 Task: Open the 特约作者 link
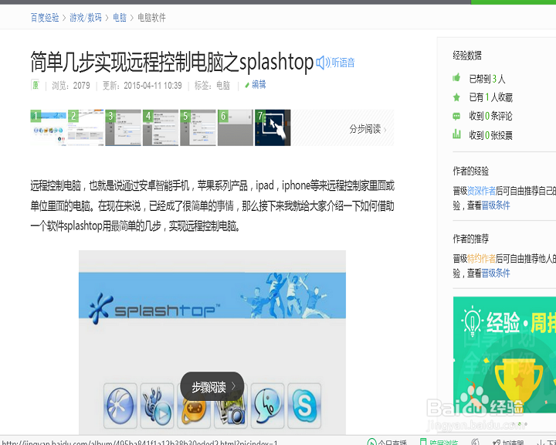481,259
